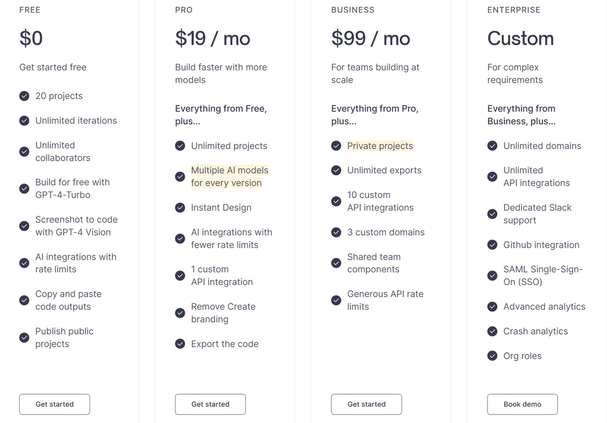Click the check icon next to Export the code
Viewport: 607px width, 423px height.
[x=180, y=344]
